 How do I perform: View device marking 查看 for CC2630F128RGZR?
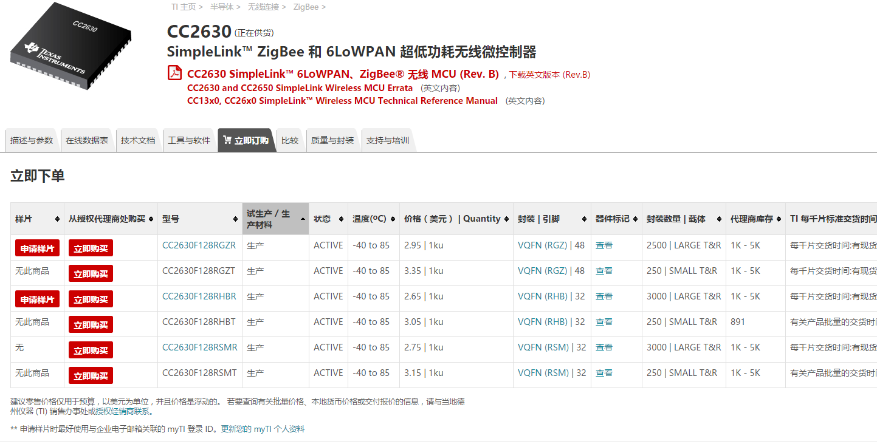(x=604, y=245)
